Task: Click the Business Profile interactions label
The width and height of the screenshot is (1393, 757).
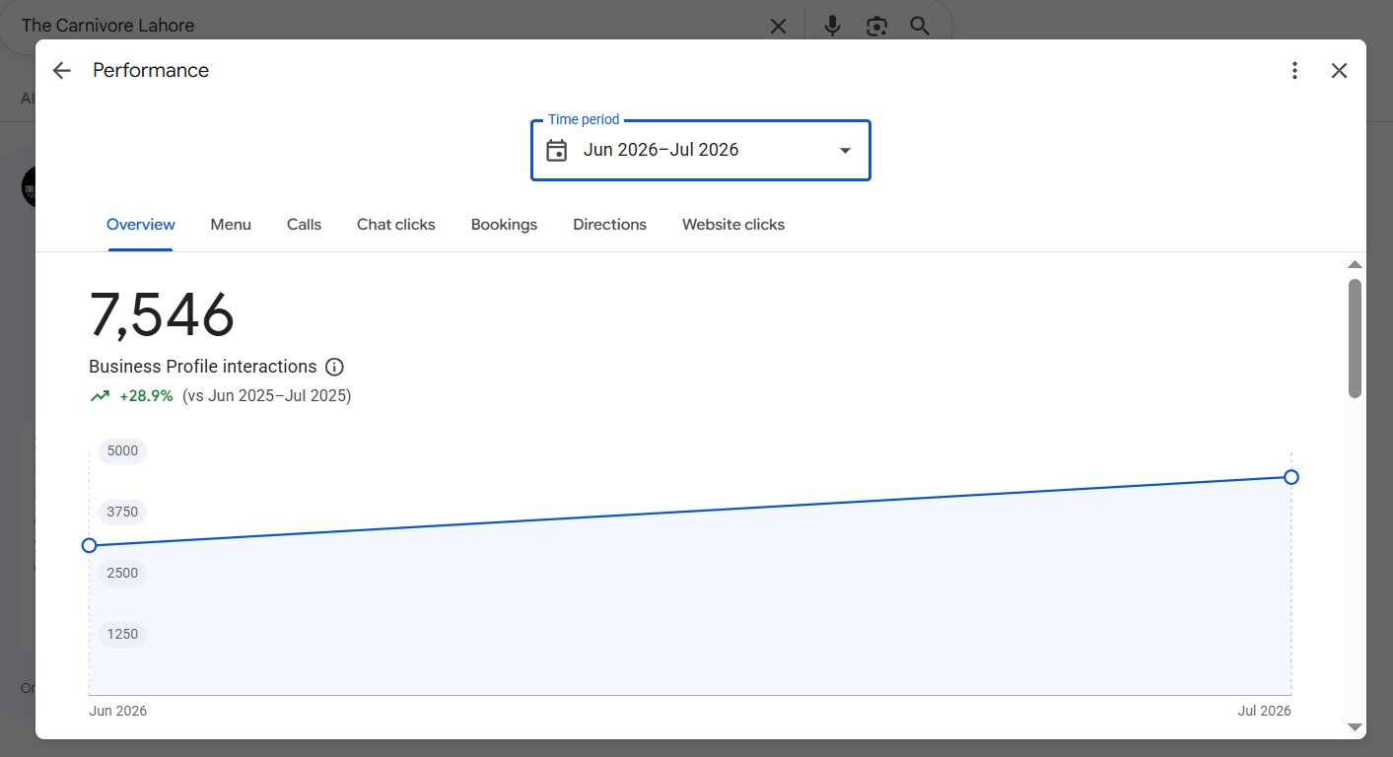Action: click(x=203, y=367)
